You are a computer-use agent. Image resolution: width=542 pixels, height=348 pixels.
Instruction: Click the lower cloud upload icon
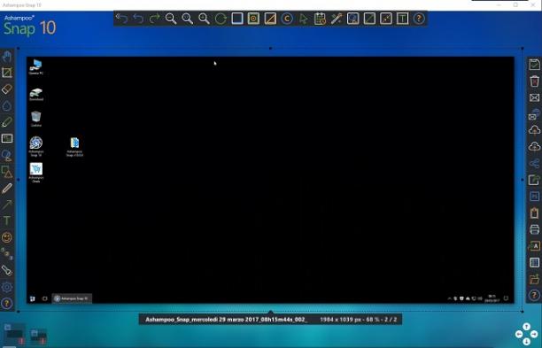pos(534,147)
